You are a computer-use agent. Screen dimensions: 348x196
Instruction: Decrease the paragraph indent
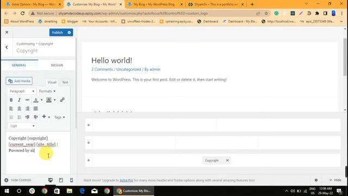27,117
